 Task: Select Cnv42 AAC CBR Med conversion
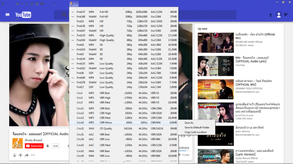(x=124, y=145)
